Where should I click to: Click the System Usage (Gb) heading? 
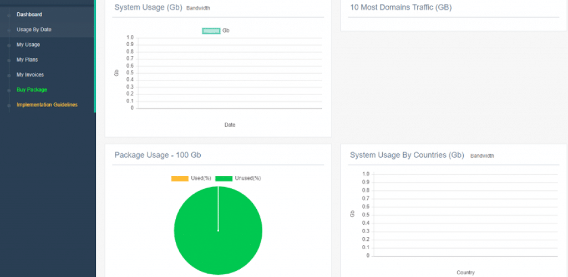point(148,8)
